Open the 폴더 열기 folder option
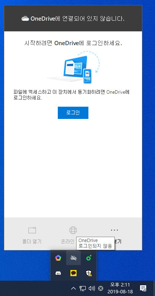Screen dimensions: 155x296 coord(32,235)
